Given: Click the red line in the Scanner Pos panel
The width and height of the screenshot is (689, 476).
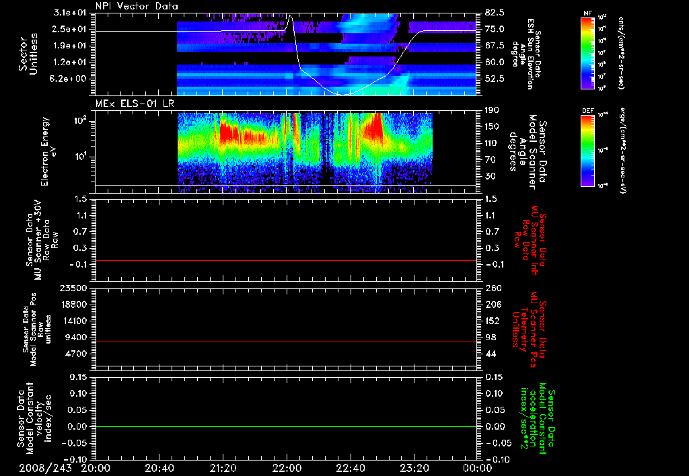Looking at the screenshot, I should [x=286, y=342].
